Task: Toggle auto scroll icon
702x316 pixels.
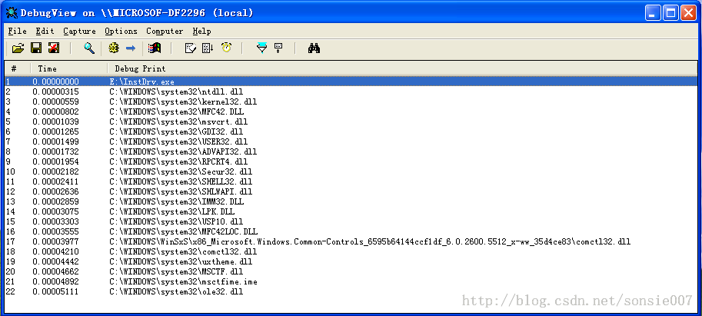Action: (208, 48)
